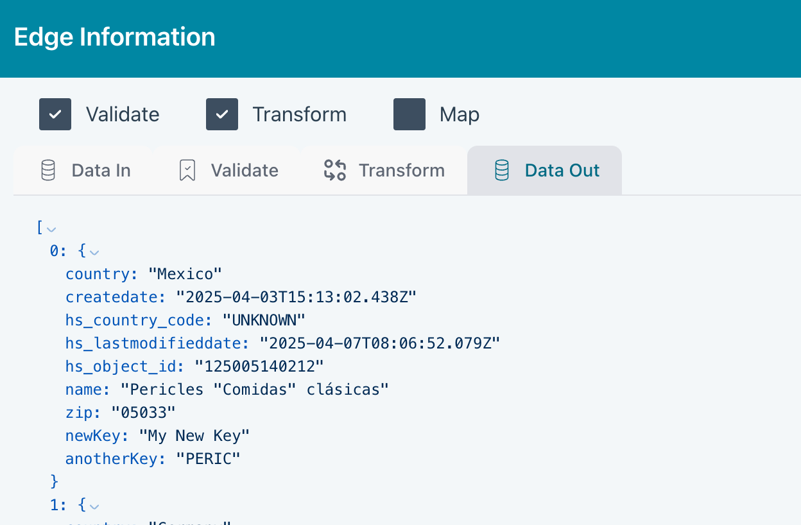Click the hs_country_code "UNKNOWN" value
Screen dimensions: 801x525
264,320
